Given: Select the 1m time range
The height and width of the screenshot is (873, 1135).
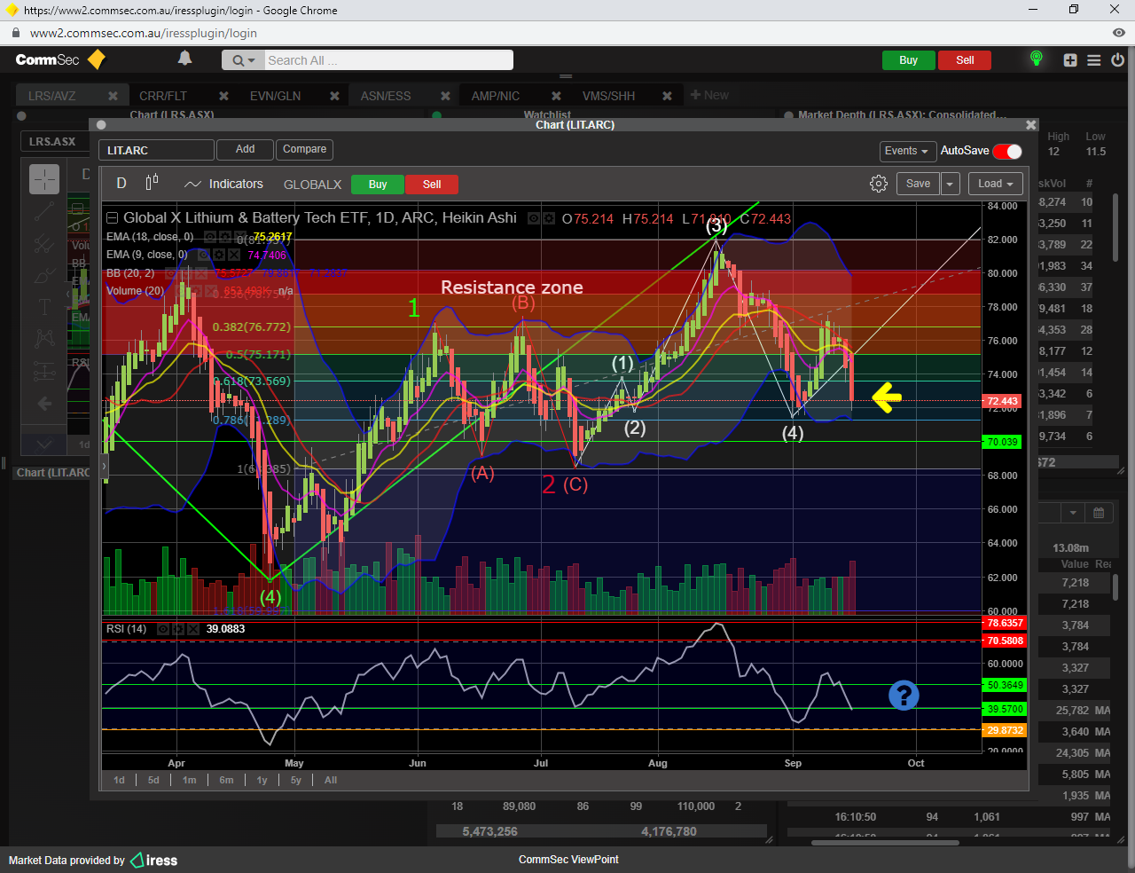Looking at the screenshot, I should click(190, 780).
